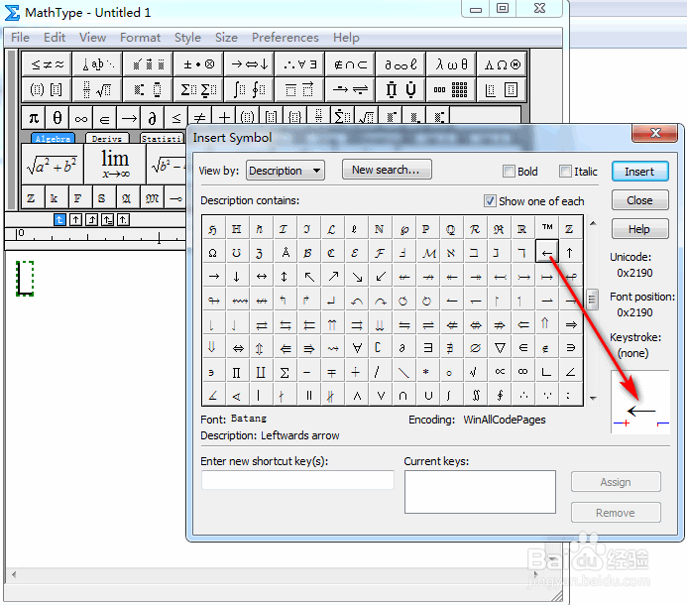687x605 pixels.
Task: Insert the pi symbol from the small bar
Action: point(34,118)
